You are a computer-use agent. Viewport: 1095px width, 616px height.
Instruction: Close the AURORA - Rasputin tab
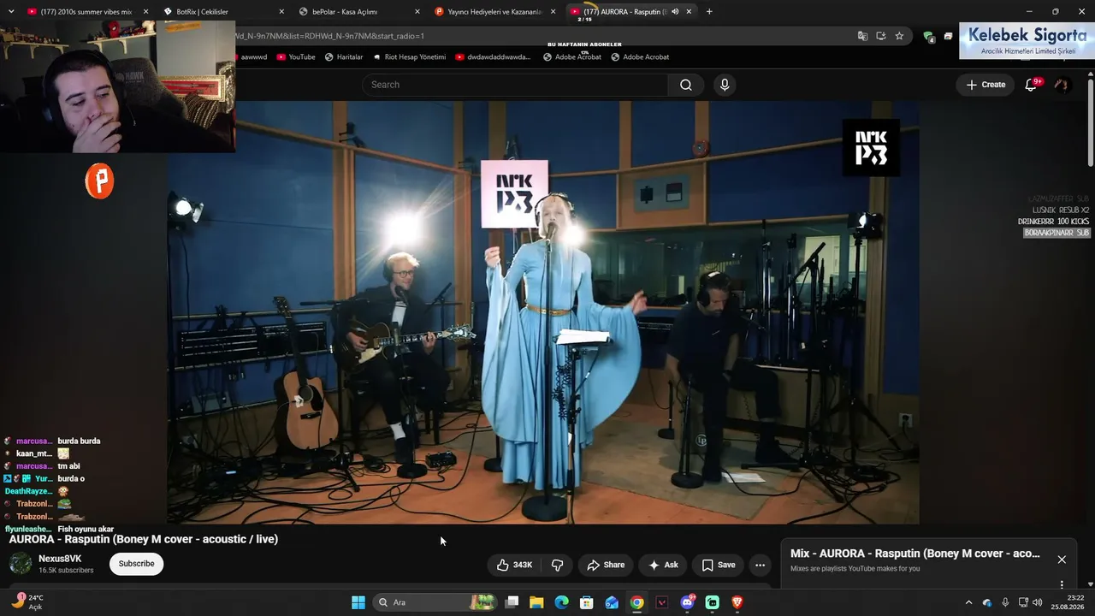click(689, 12)
